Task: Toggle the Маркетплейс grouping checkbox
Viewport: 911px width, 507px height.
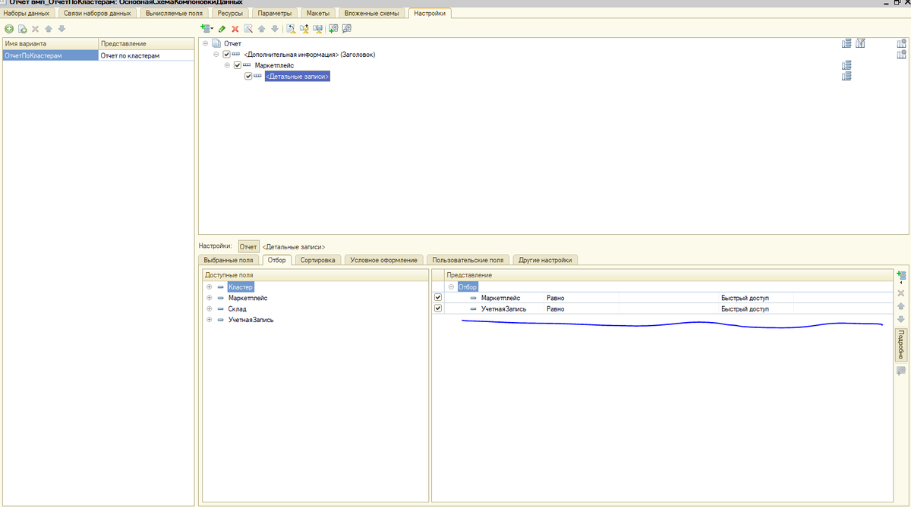Action: [237, 66]
